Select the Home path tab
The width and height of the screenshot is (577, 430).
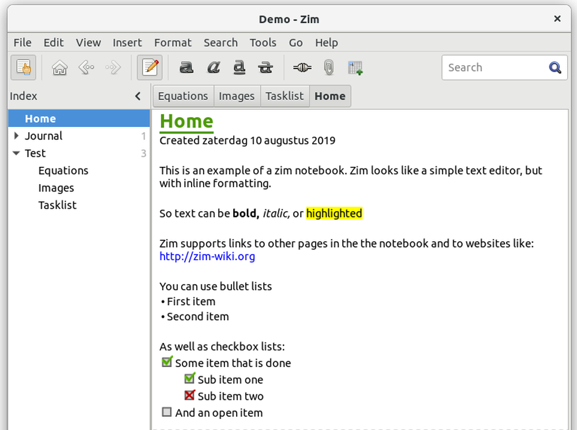click(330, 96)
